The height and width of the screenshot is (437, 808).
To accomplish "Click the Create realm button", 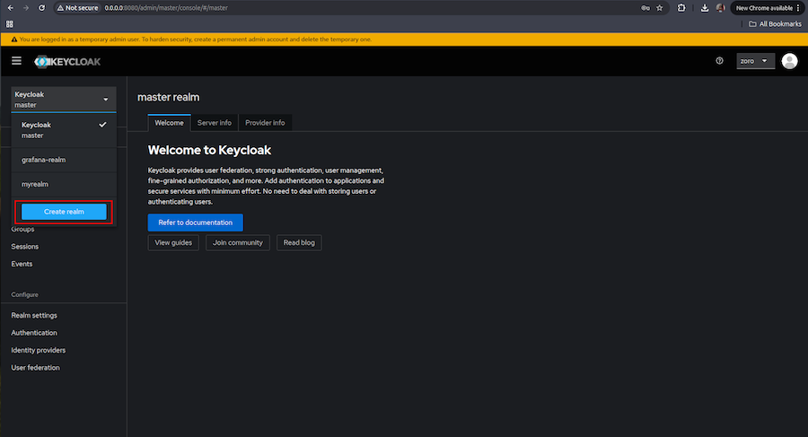I will tap(64, 211).
